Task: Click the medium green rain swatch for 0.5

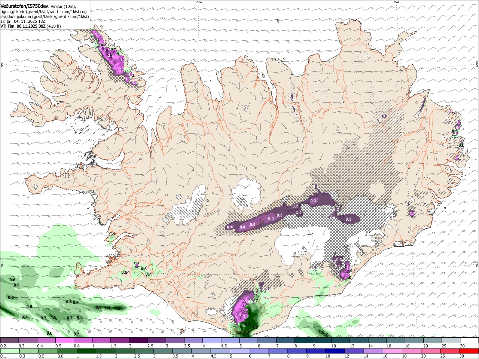Action: click(x=48, y=351)
